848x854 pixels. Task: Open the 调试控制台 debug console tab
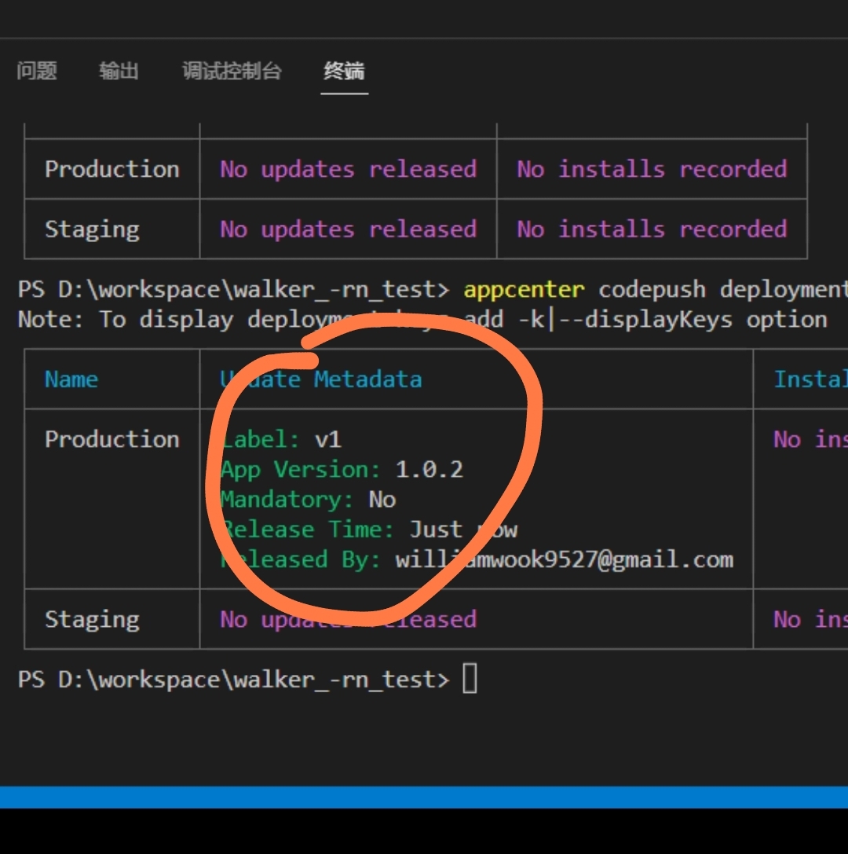[232, 71]
